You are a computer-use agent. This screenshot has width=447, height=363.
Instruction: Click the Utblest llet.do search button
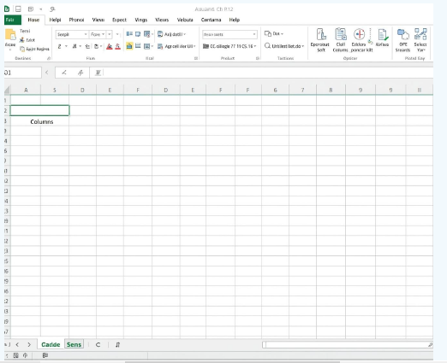coord(284,46)
